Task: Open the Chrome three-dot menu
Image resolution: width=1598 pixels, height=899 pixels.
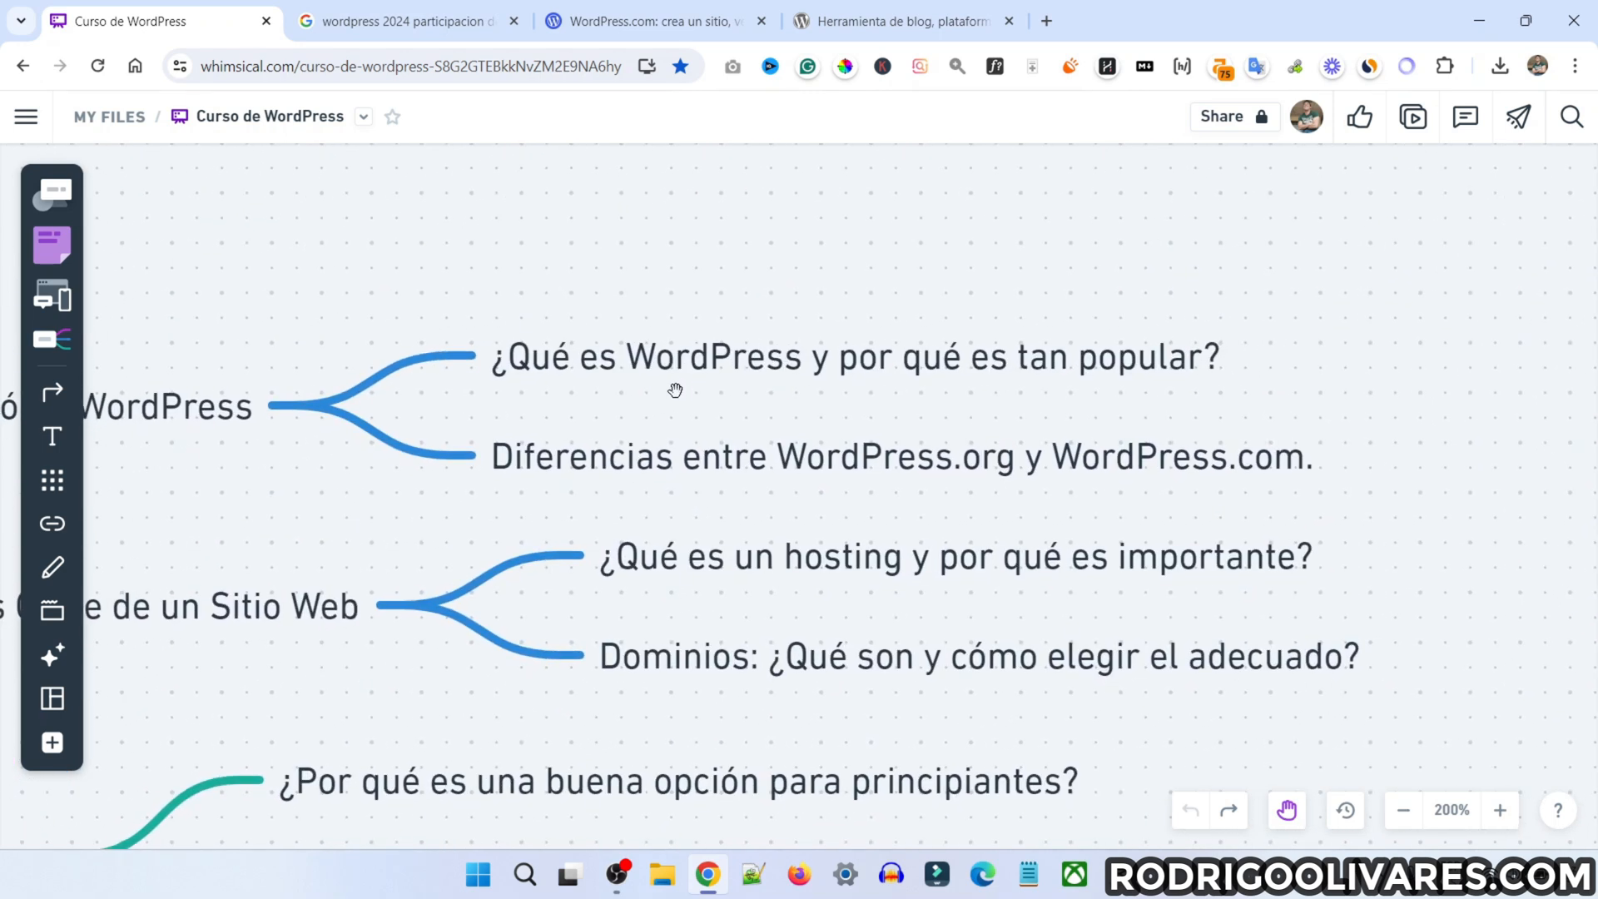Action: tap(1575, 66)
